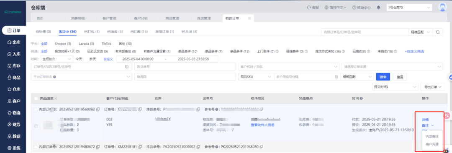Open the 详情 link for first order

point(425,119)
